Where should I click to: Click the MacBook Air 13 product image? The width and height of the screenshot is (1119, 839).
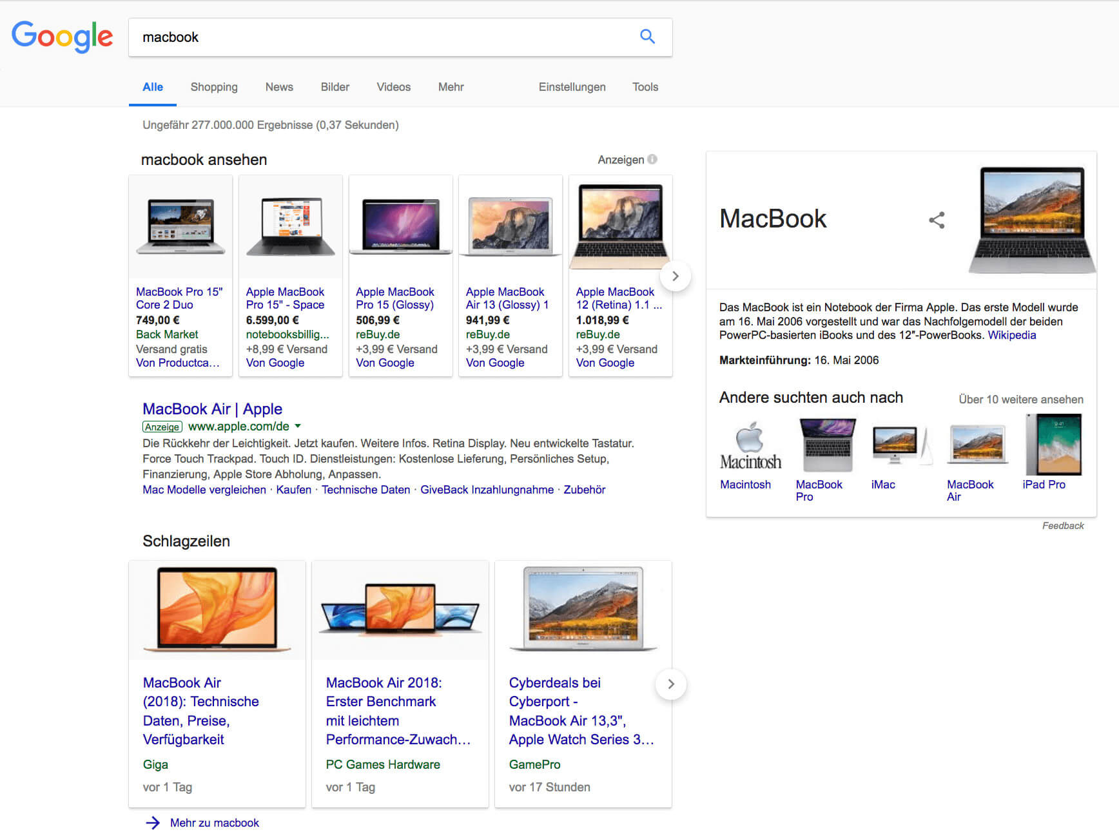pyautogui.click(x=511, y=227)
